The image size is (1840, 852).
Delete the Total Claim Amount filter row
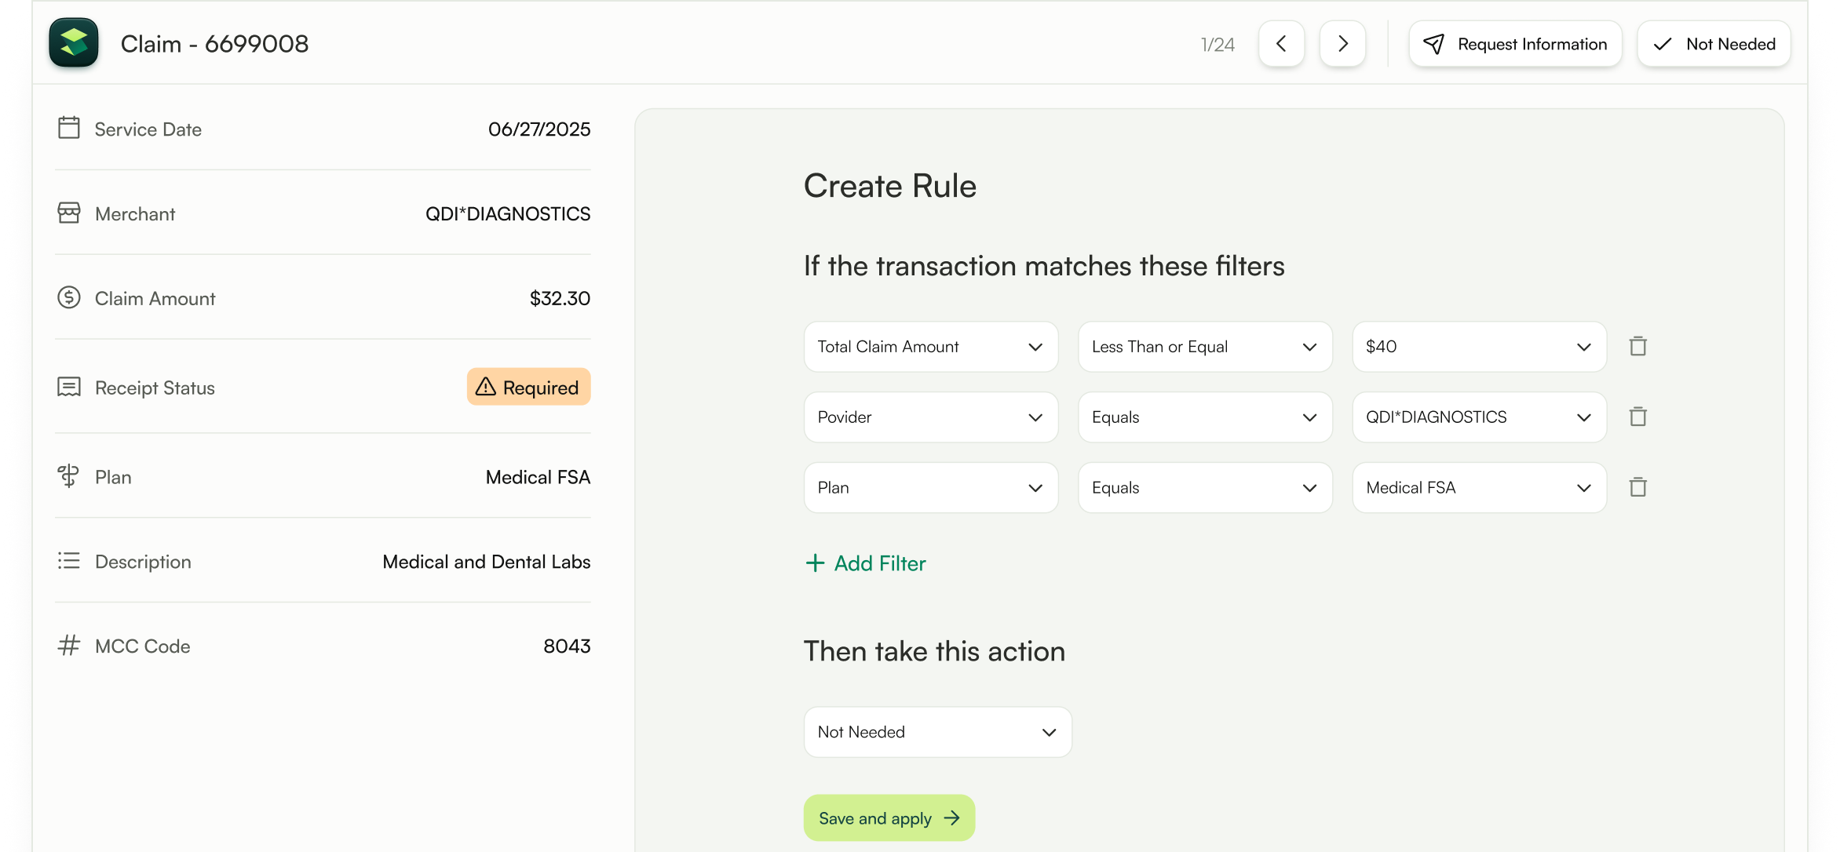tap(1637, 346)
